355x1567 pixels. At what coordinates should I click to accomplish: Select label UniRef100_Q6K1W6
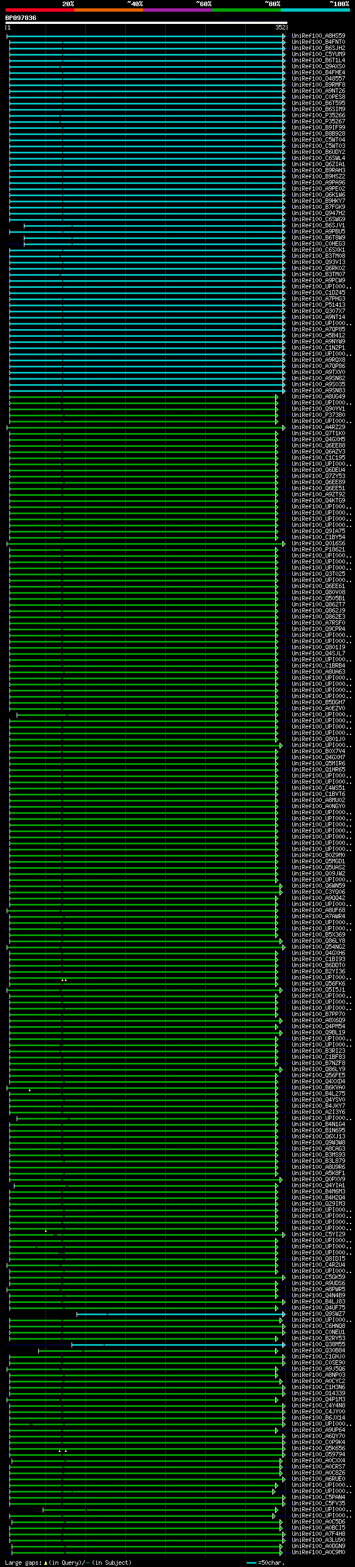point(318,195)
